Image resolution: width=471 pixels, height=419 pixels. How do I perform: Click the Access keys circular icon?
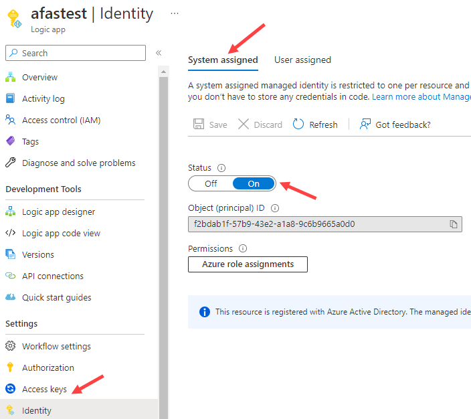(11, 389)
